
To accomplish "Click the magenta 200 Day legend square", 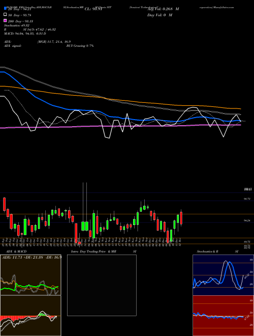I will click(6, 20).
